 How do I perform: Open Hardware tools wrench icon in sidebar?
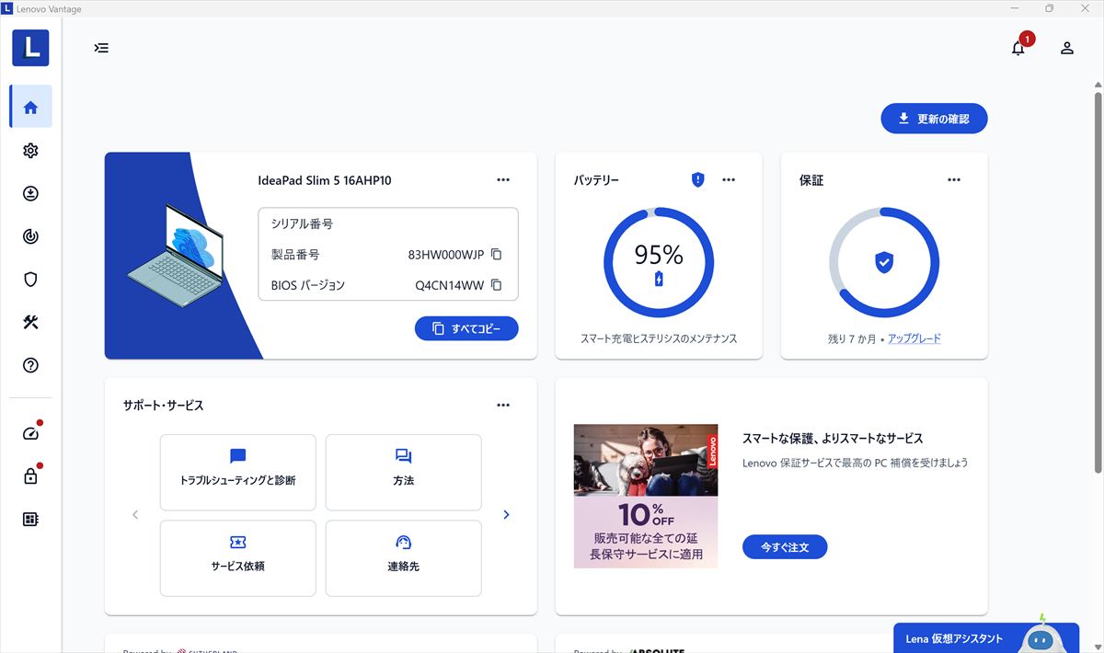pos(30,322)
